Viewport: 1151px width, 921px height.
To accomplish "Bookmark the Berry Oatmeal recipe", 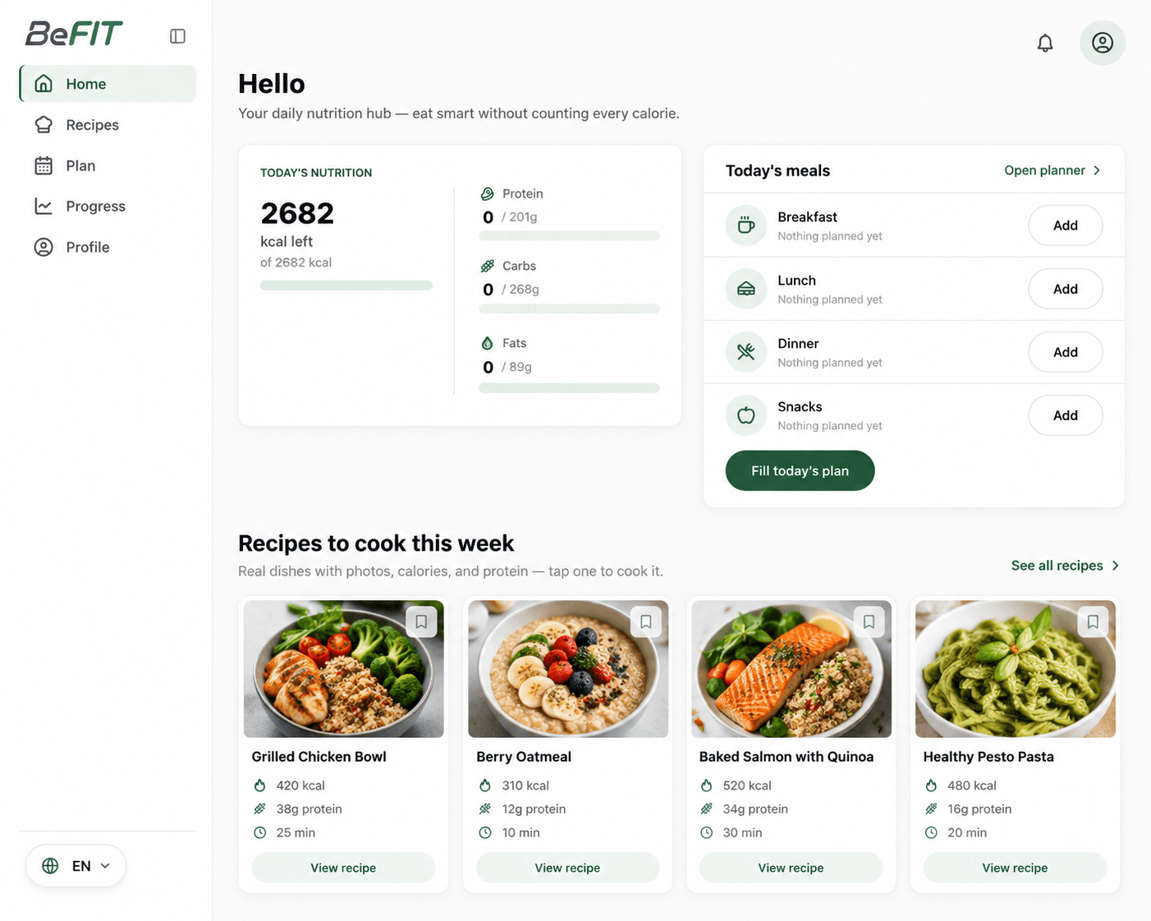I will [x=646, y=622].
